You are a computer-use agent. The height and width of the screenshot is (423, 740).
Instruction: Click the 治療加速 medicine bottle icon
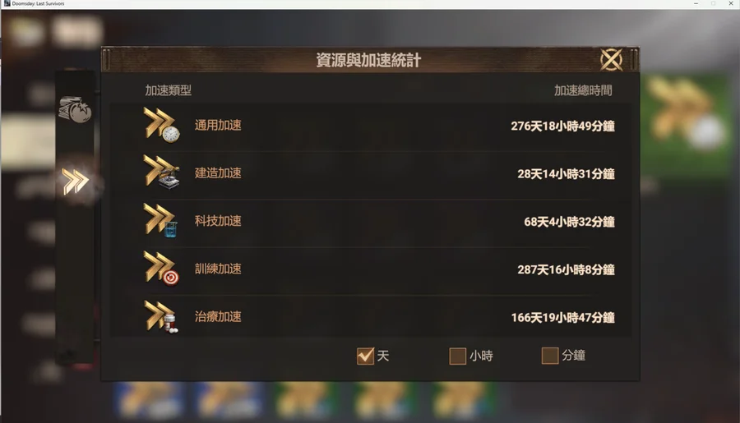pyautogui.click(x=161, y=316)
